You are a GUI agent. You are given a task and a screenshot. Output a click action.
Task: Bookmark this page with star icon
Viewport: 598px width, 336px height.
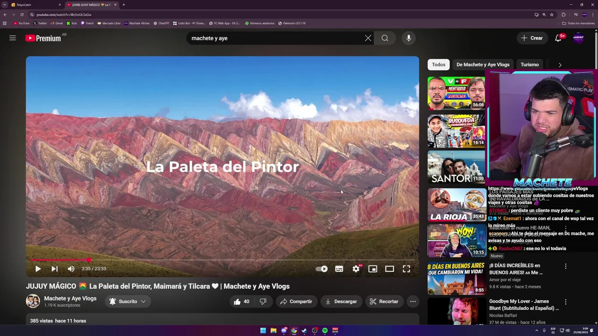552,14
